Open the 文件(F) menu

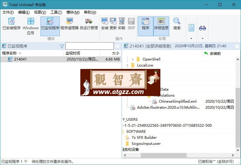(x=8, y=12)
